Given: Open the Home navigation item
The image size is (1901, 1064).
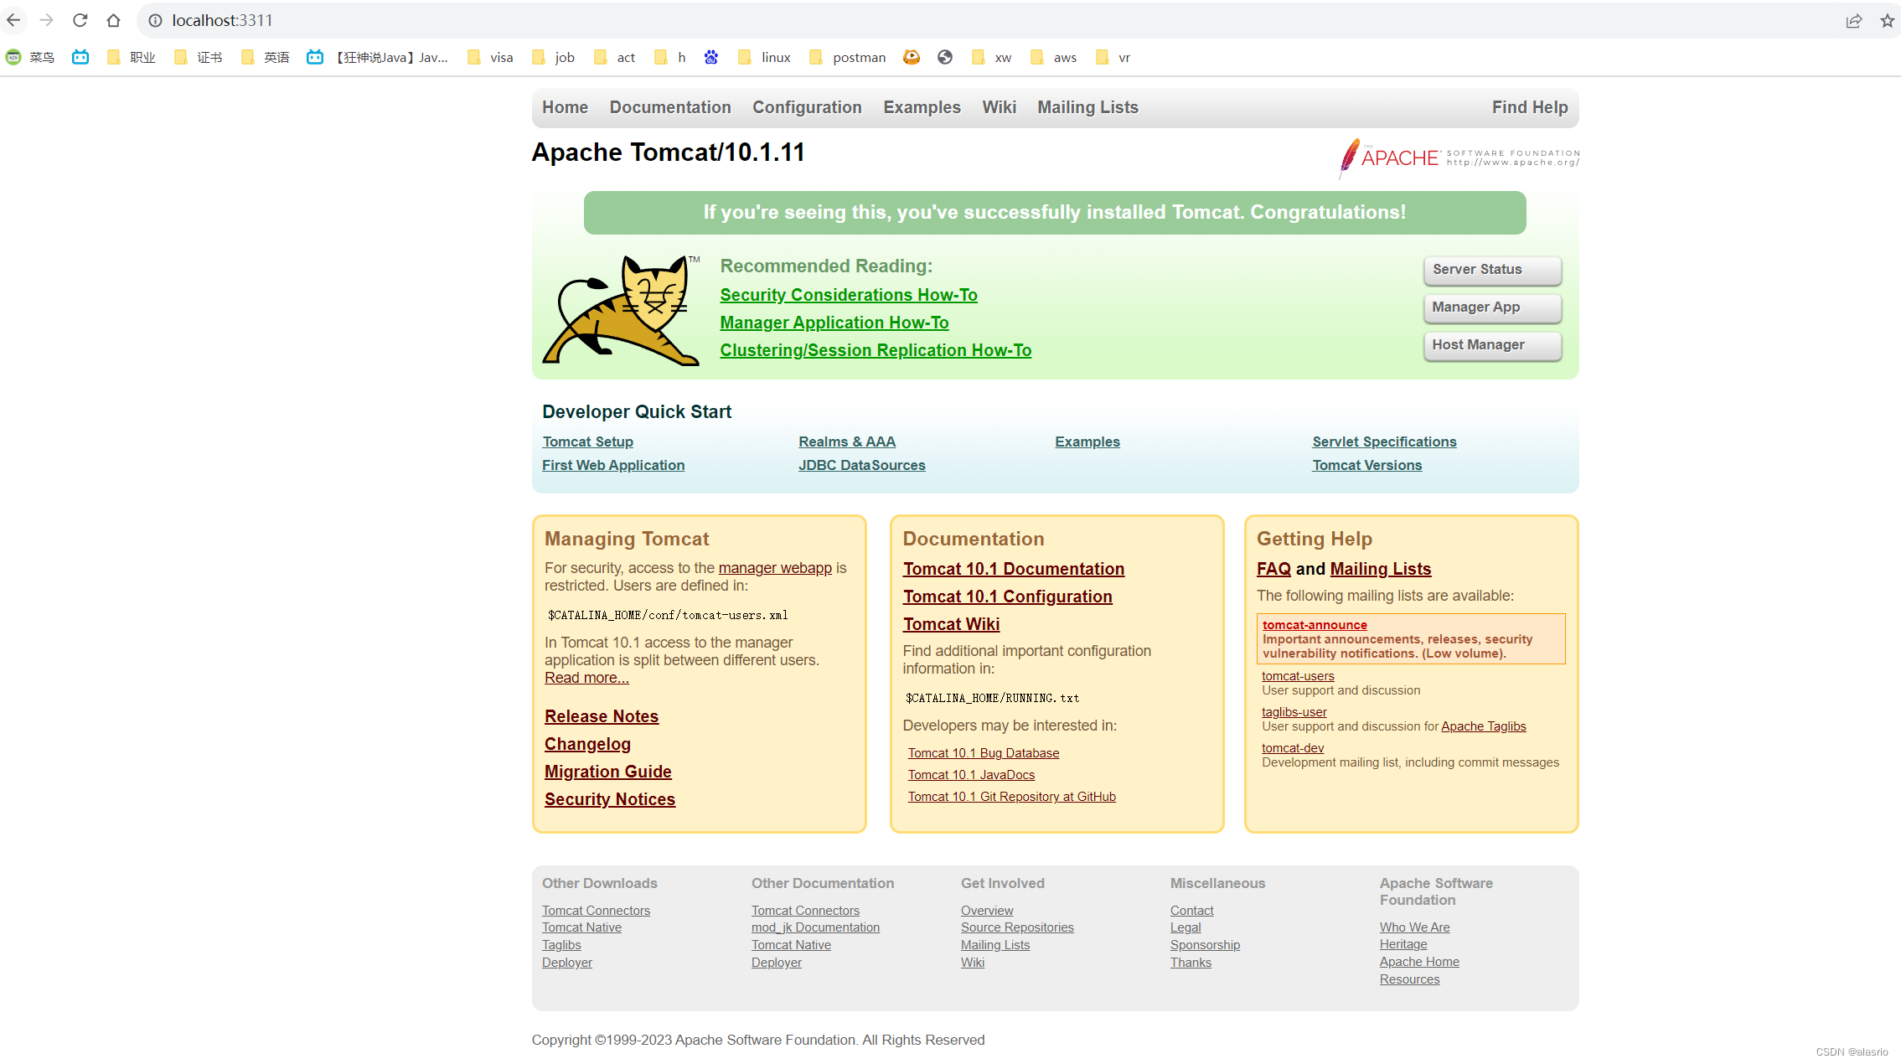Looking at the screenshot, I should pos(565,107).
